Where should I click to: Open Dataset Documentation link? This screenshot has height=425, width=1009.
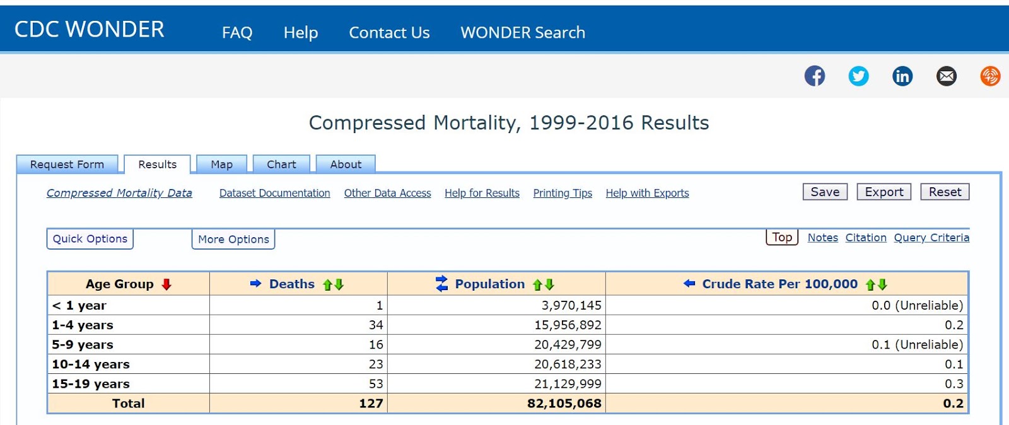pyautogui.click(x=274, y=193)
